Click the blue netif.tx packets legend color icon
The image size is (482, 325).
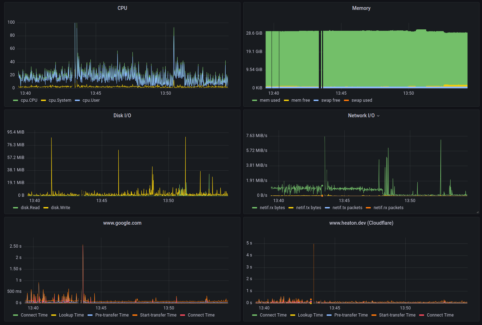coord(327,208)
